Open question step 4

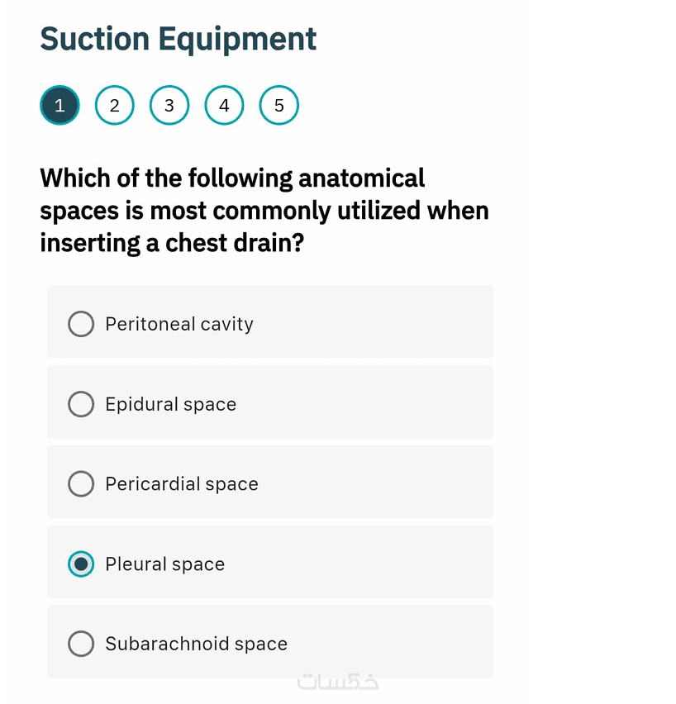pos(224,106)
